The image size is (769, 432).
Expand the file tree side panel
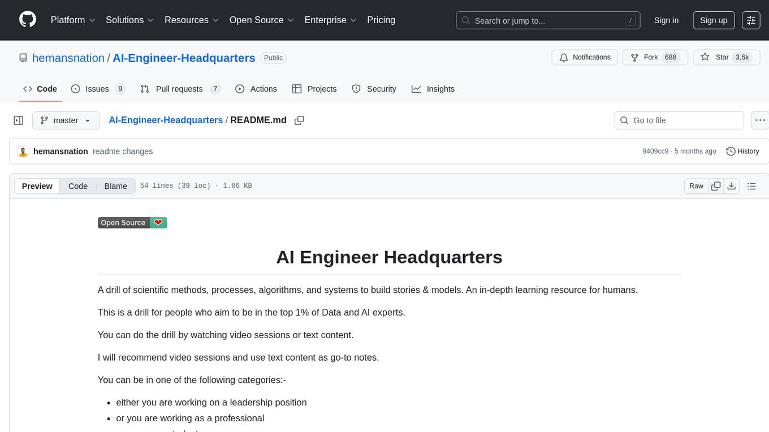(19, 120)
